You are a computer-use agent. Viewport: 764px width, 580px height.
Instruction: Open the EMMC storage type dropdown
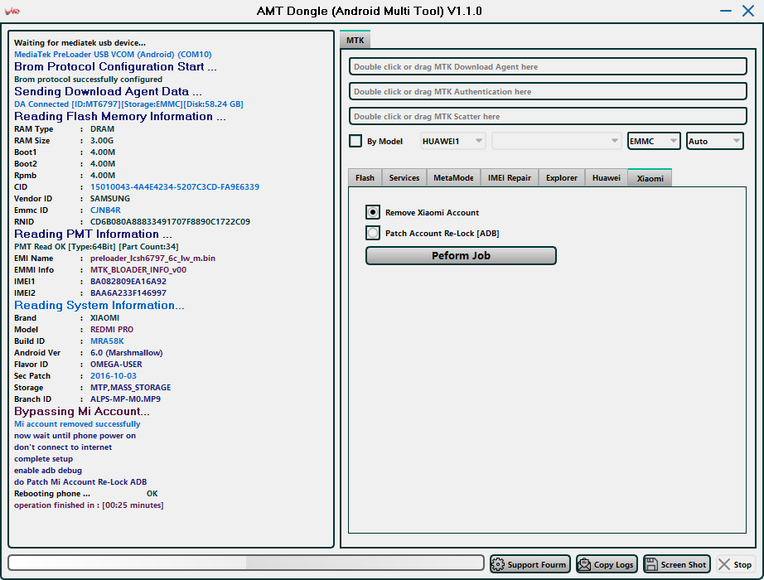654,141
